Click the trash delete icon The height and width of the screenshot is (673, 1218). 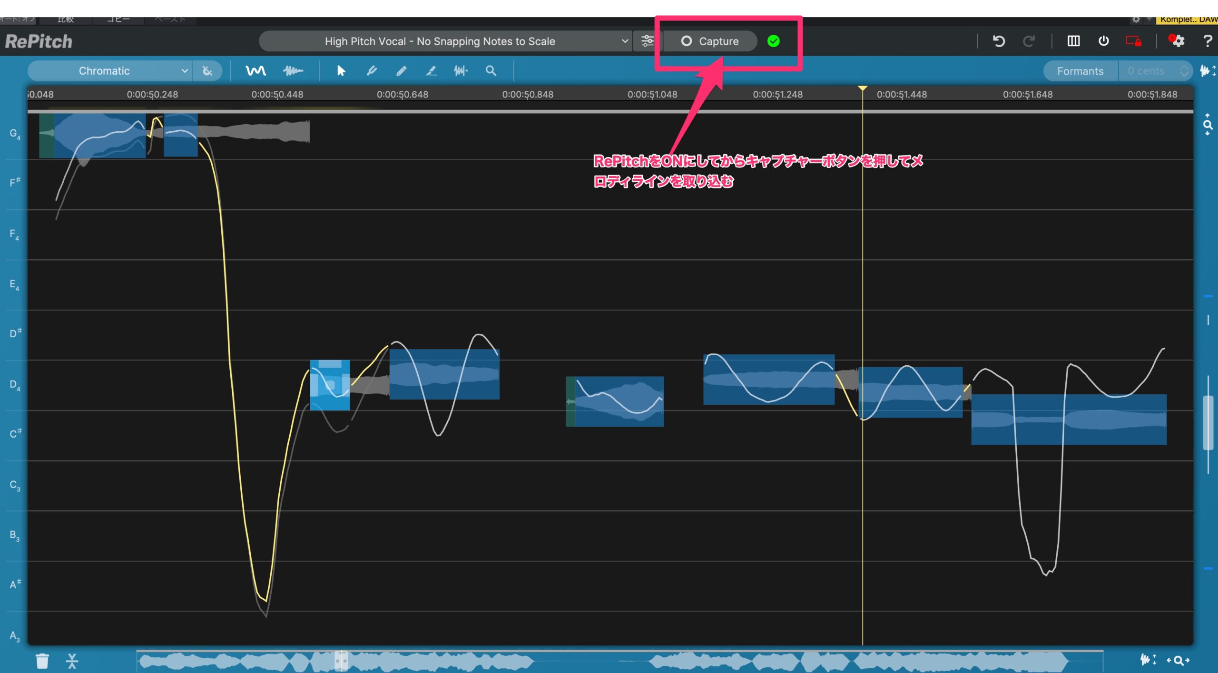[42, 661]
